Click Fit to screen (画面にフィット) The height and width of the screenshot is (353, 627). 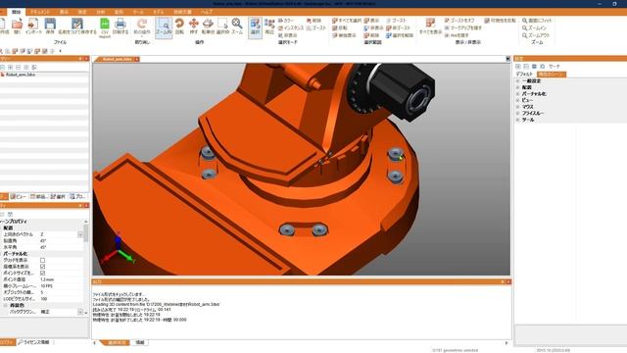coord(537,21)
